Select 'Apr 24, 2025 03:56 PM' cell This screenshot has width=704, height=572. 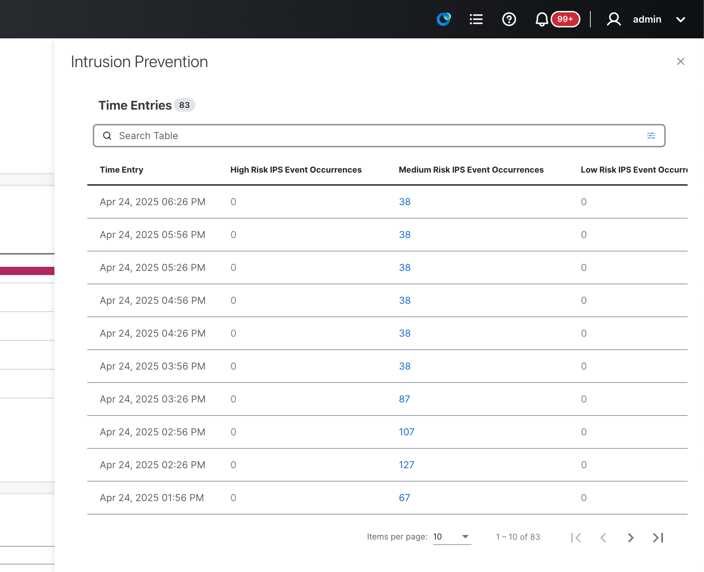153,366
